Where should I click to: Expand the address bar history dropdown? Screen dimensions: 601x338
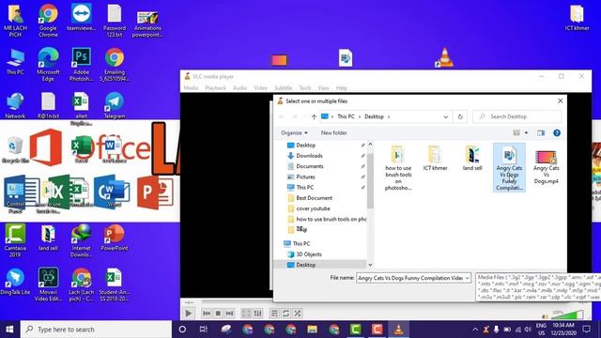[446, 116]
